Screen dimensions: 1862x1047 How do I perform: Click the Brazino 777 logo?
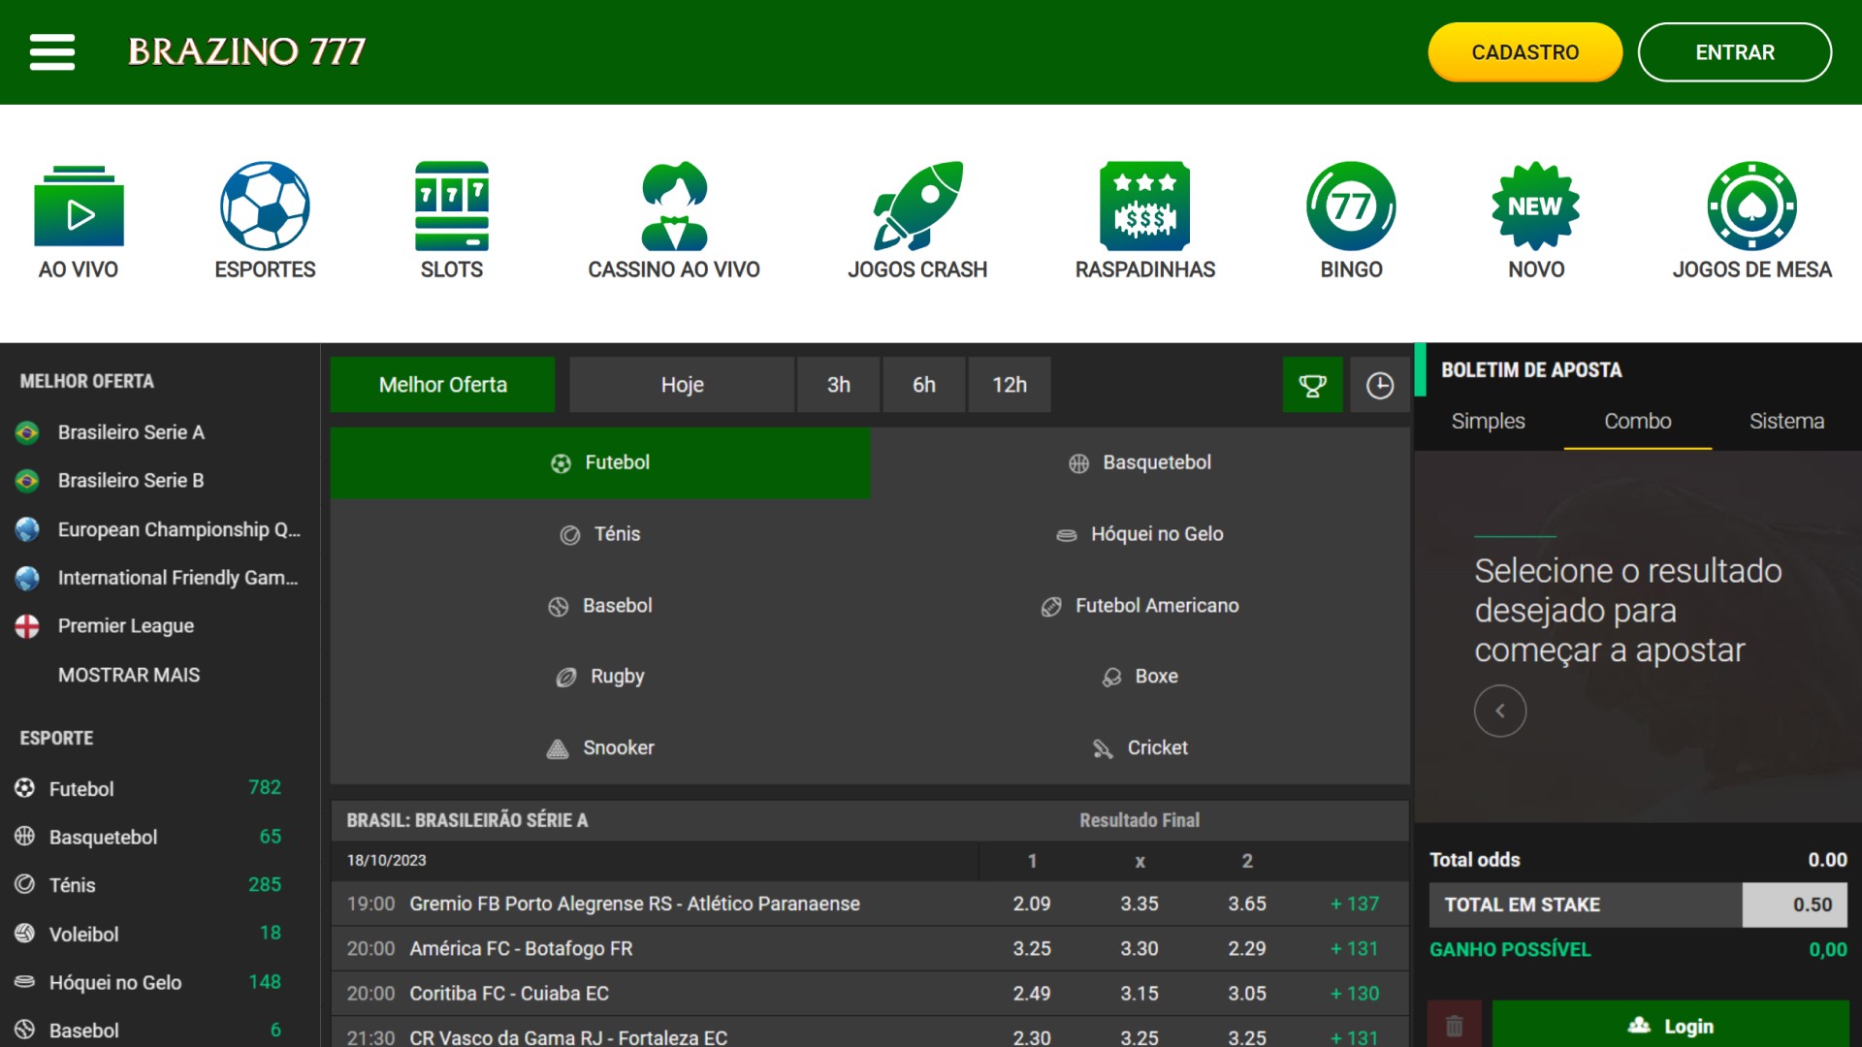pyautogui.click(x=246, y=51)
